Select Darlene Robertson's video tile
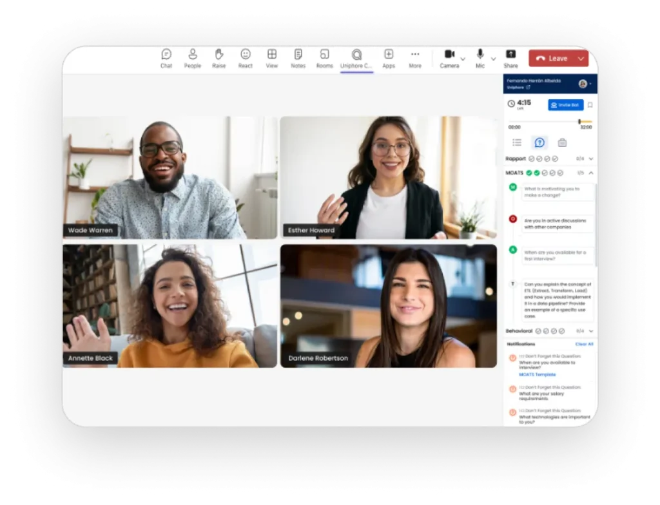This screenshot has width=660, height=505. tap(388, 306)
